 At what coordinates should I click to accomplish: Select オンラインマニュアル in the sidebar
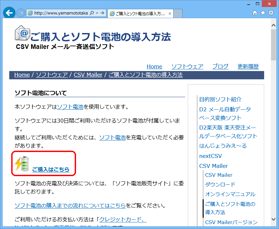[x=230, y=194]
